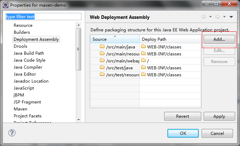Image resolution: width=240 pixels, height=146 pixels.
Task: Click the folder icon beside /src/main/resources source
Action: tap(102, 53)
